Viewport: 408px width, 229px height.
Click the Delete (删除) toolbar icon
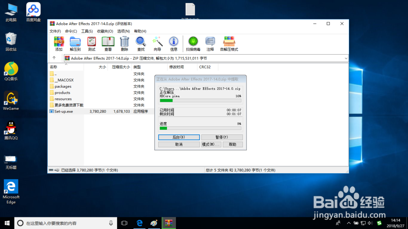[x=124, y=44]
